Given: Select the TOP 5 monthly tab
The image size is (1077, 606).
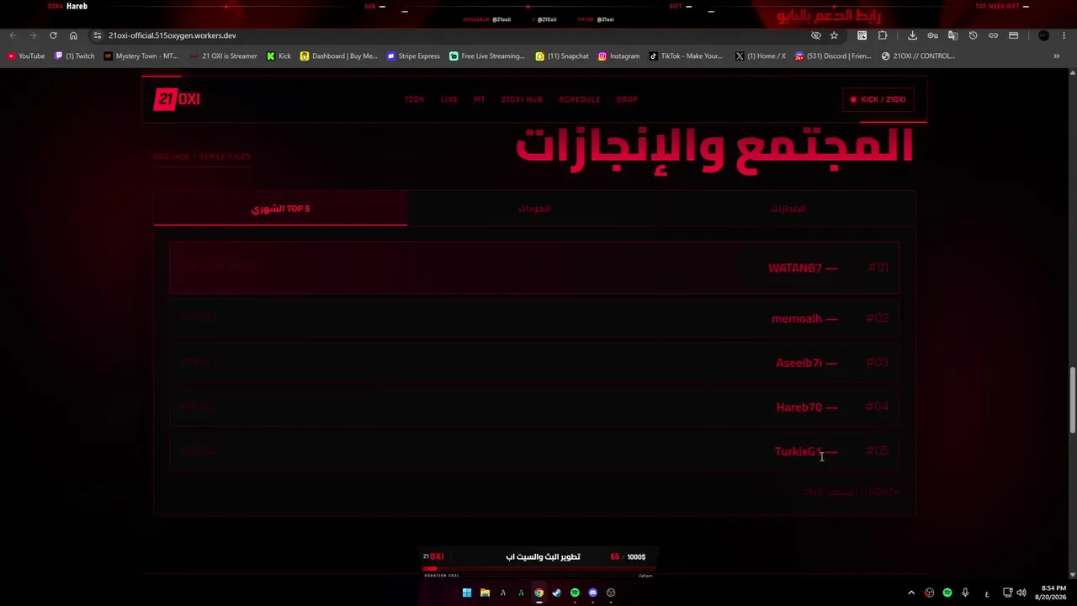Looking at the screenshot, I should [x=280, y=209].
